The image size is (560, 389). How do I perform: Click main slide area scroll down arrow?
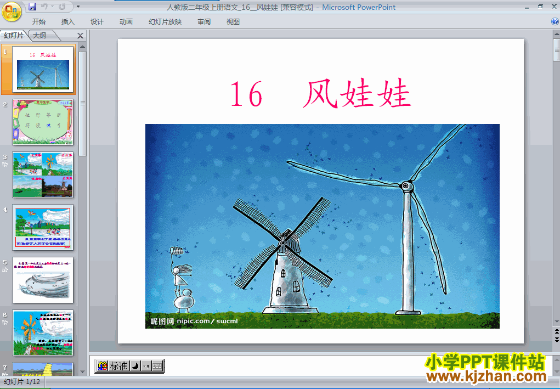(556, 322)
